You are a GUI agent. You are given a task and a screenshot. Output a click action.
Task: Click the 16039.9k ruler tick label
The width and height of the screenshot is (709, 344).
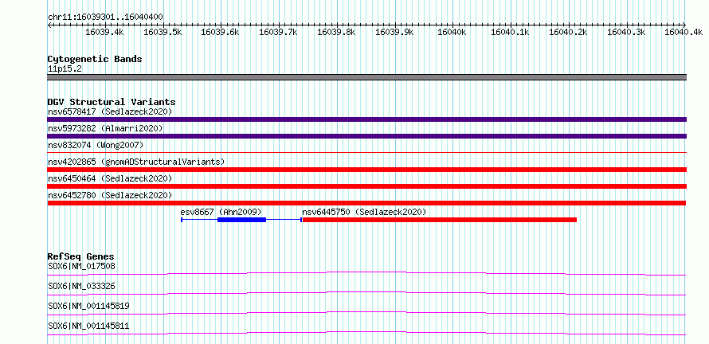395,32
